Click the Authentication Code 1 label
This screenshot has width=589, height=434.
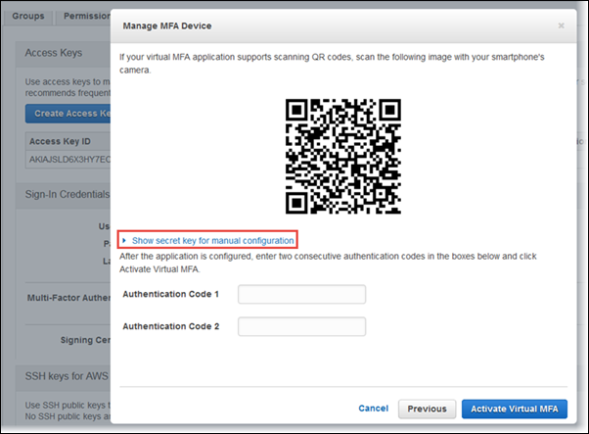171,294
